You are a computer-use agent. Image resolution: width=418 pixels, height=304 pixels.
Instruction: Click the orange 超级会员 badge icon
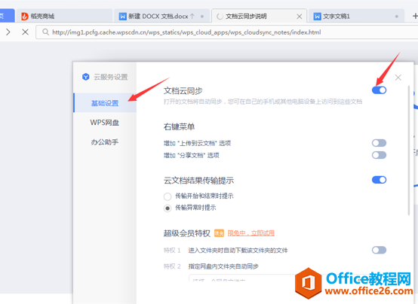coord(219,233)
